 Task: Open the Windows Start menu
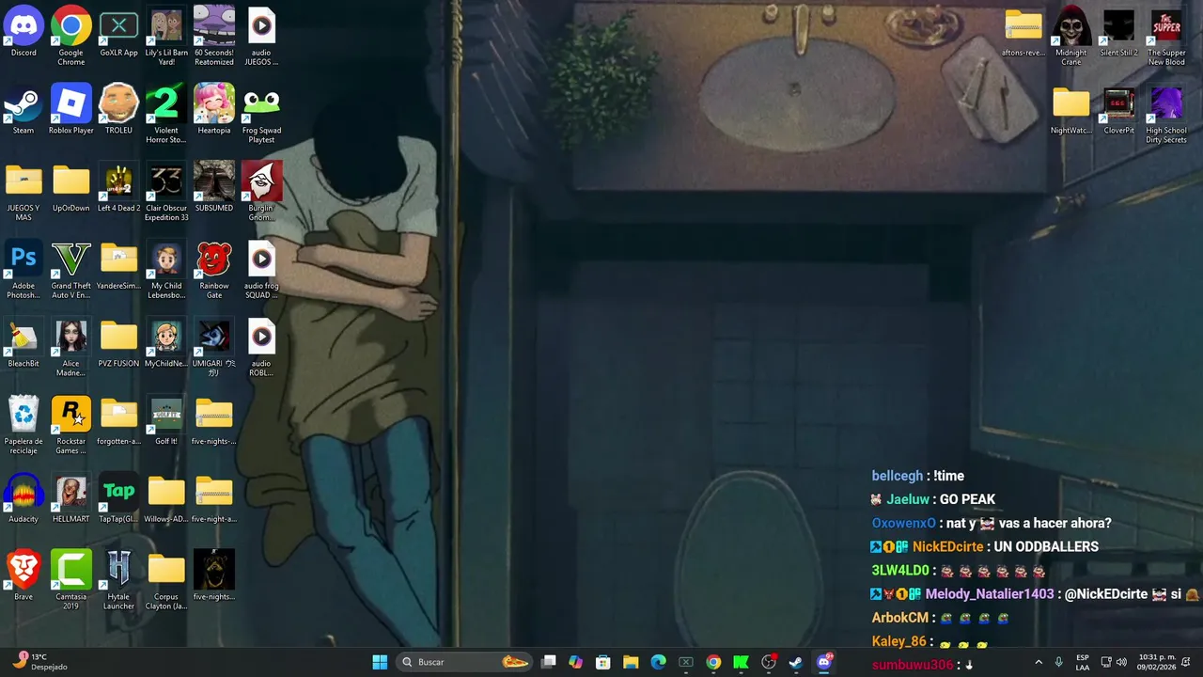[380, 662]
